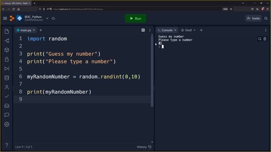Close the Console tab
The height and width of the screenshot is (152, 271).
[x=175, y=30]
